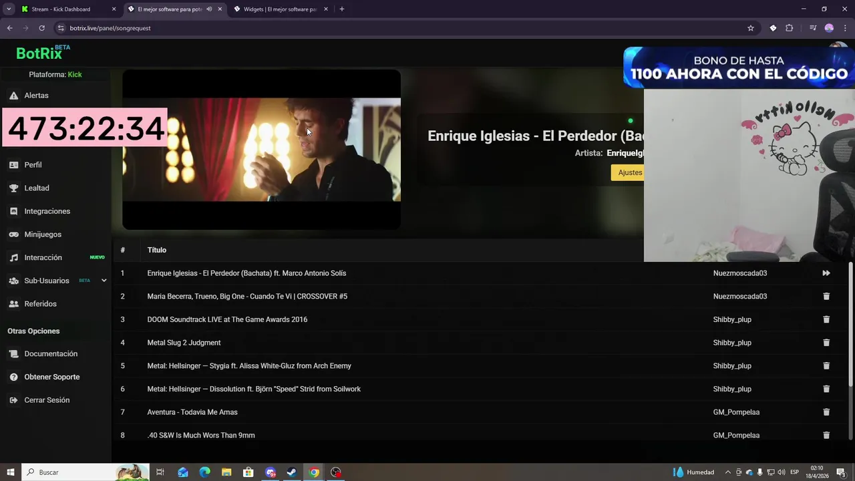Click the Windows Buscar search box
The image size is (855, 481).
[85, 472]
